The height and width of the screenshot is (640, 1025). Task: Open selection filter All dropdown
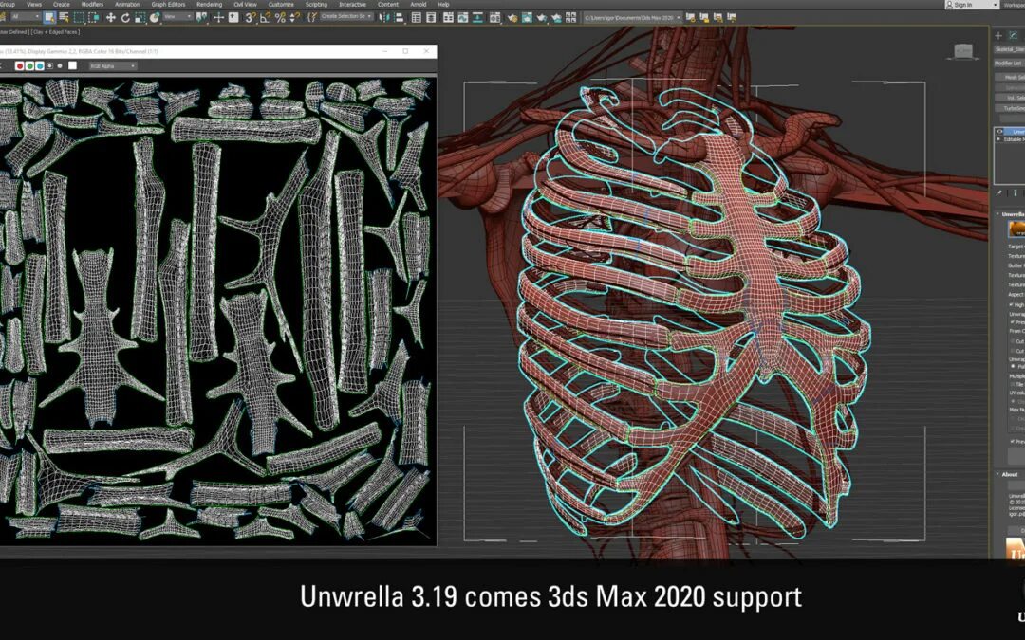tap(26, 18)
